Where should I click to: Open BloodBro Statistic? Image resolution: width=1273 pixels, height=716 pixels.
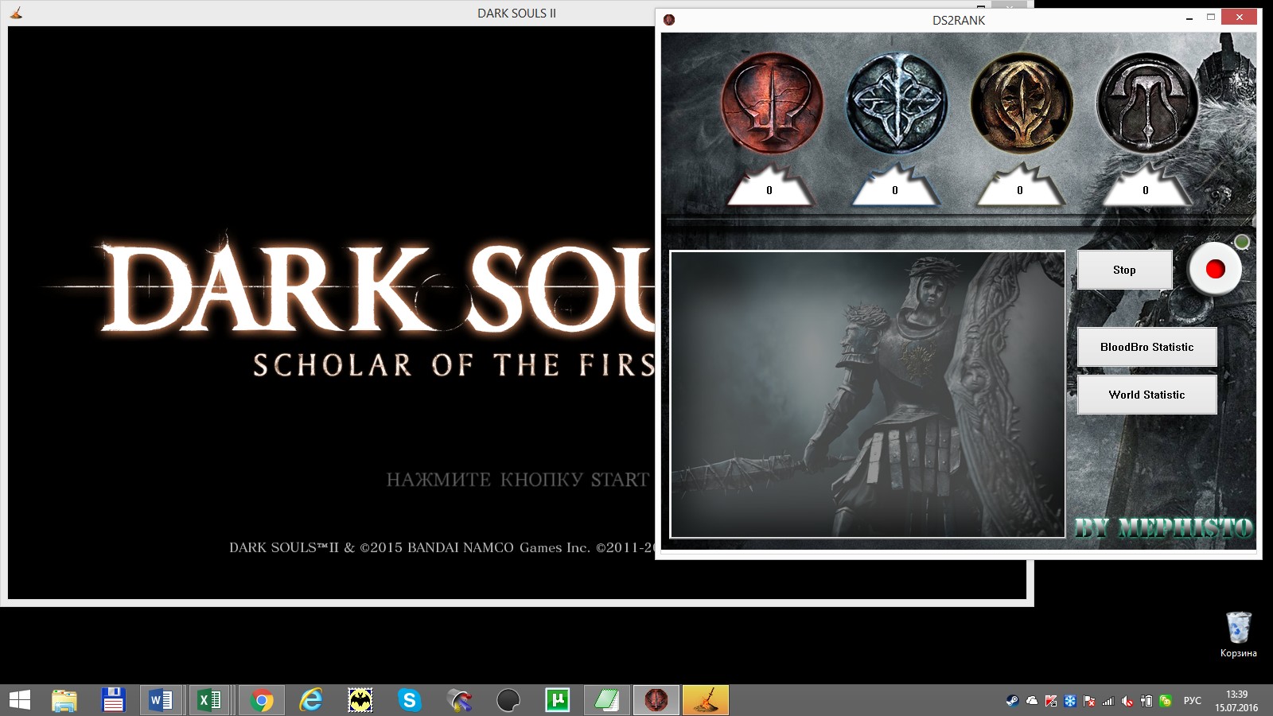tap(1146, 347)
